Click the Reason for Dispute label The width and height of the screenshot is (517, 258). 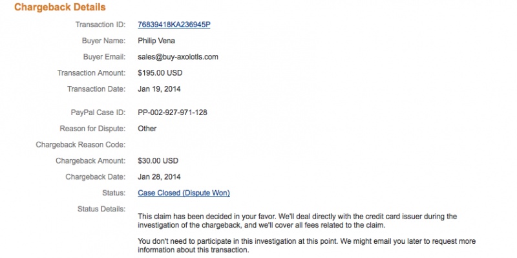pos(92,129)
